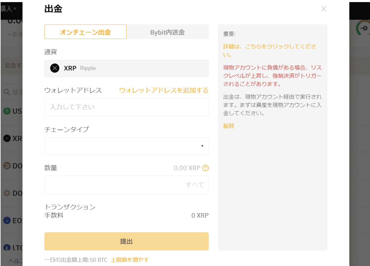The width and height of the screenshot is (370, 266).
Task: Open the チェーンタイプ dropdown
Action: pyautogui.click(x=126, y=146)
